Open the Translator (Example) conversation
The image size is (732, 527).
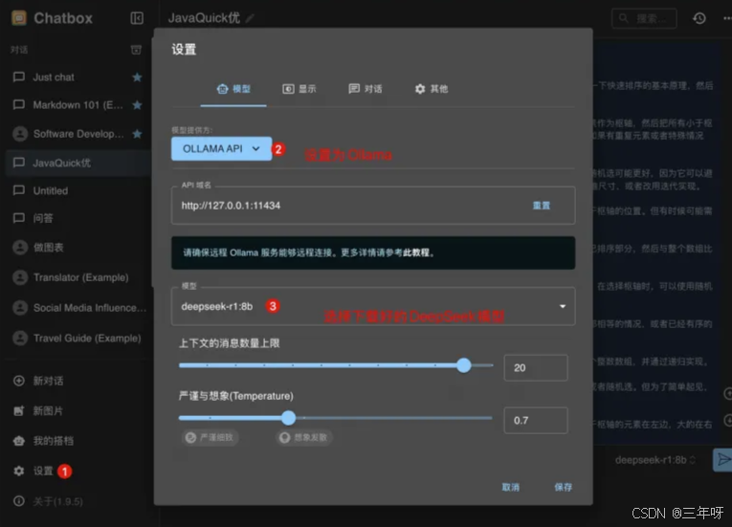(78, 277)
